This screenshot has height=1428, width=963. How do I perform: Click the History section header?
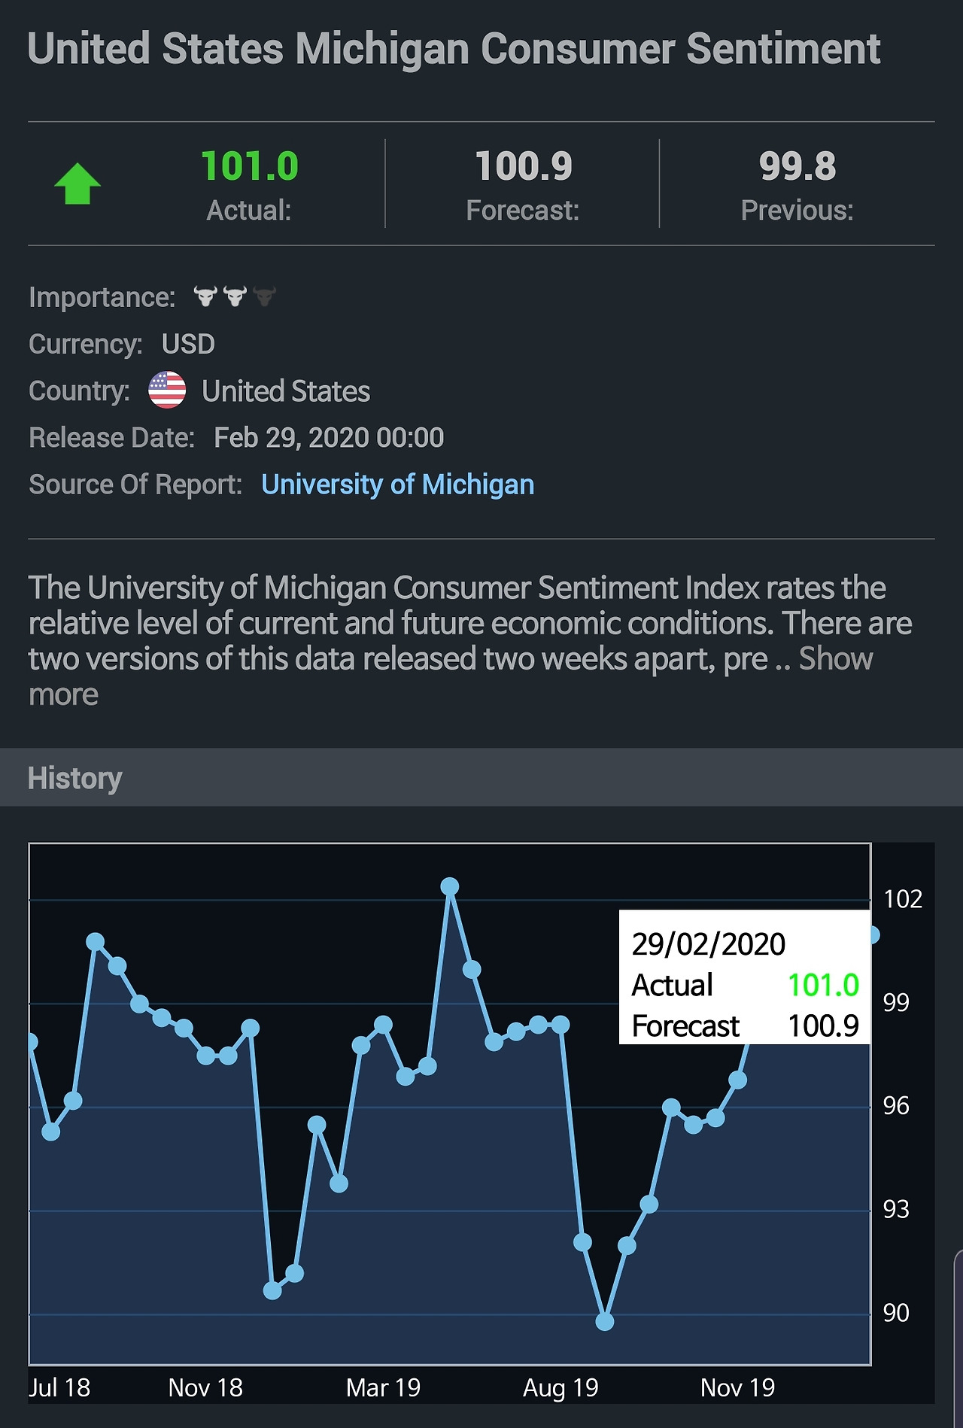pos(74,778)
